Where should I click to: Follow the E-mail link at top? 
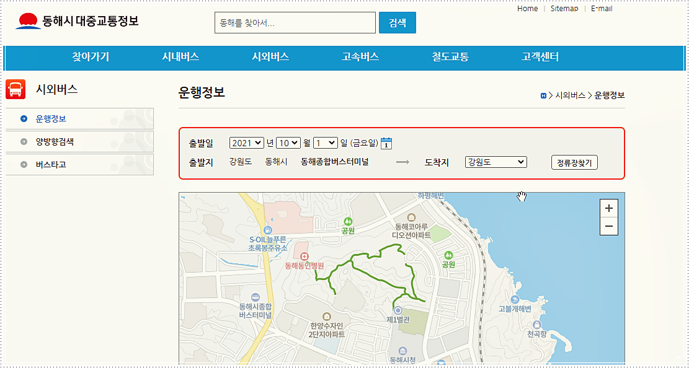(x=602, y=9)
